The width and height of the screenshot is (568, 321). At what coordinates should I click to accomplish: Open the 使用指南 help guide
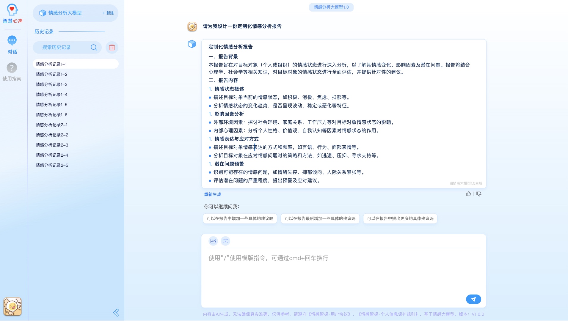point(12,72)
